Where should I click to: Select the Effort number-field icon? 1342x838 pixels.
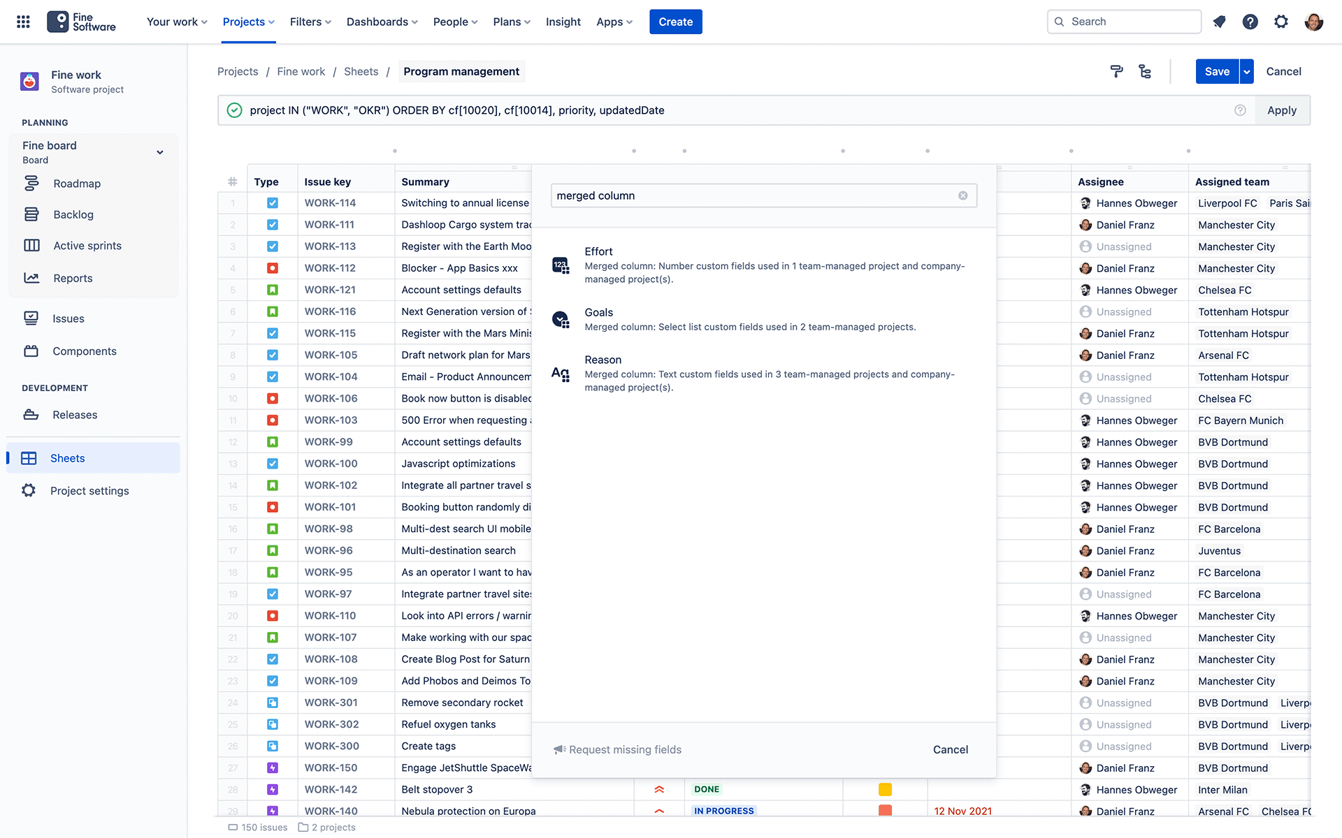pos(561,265)
